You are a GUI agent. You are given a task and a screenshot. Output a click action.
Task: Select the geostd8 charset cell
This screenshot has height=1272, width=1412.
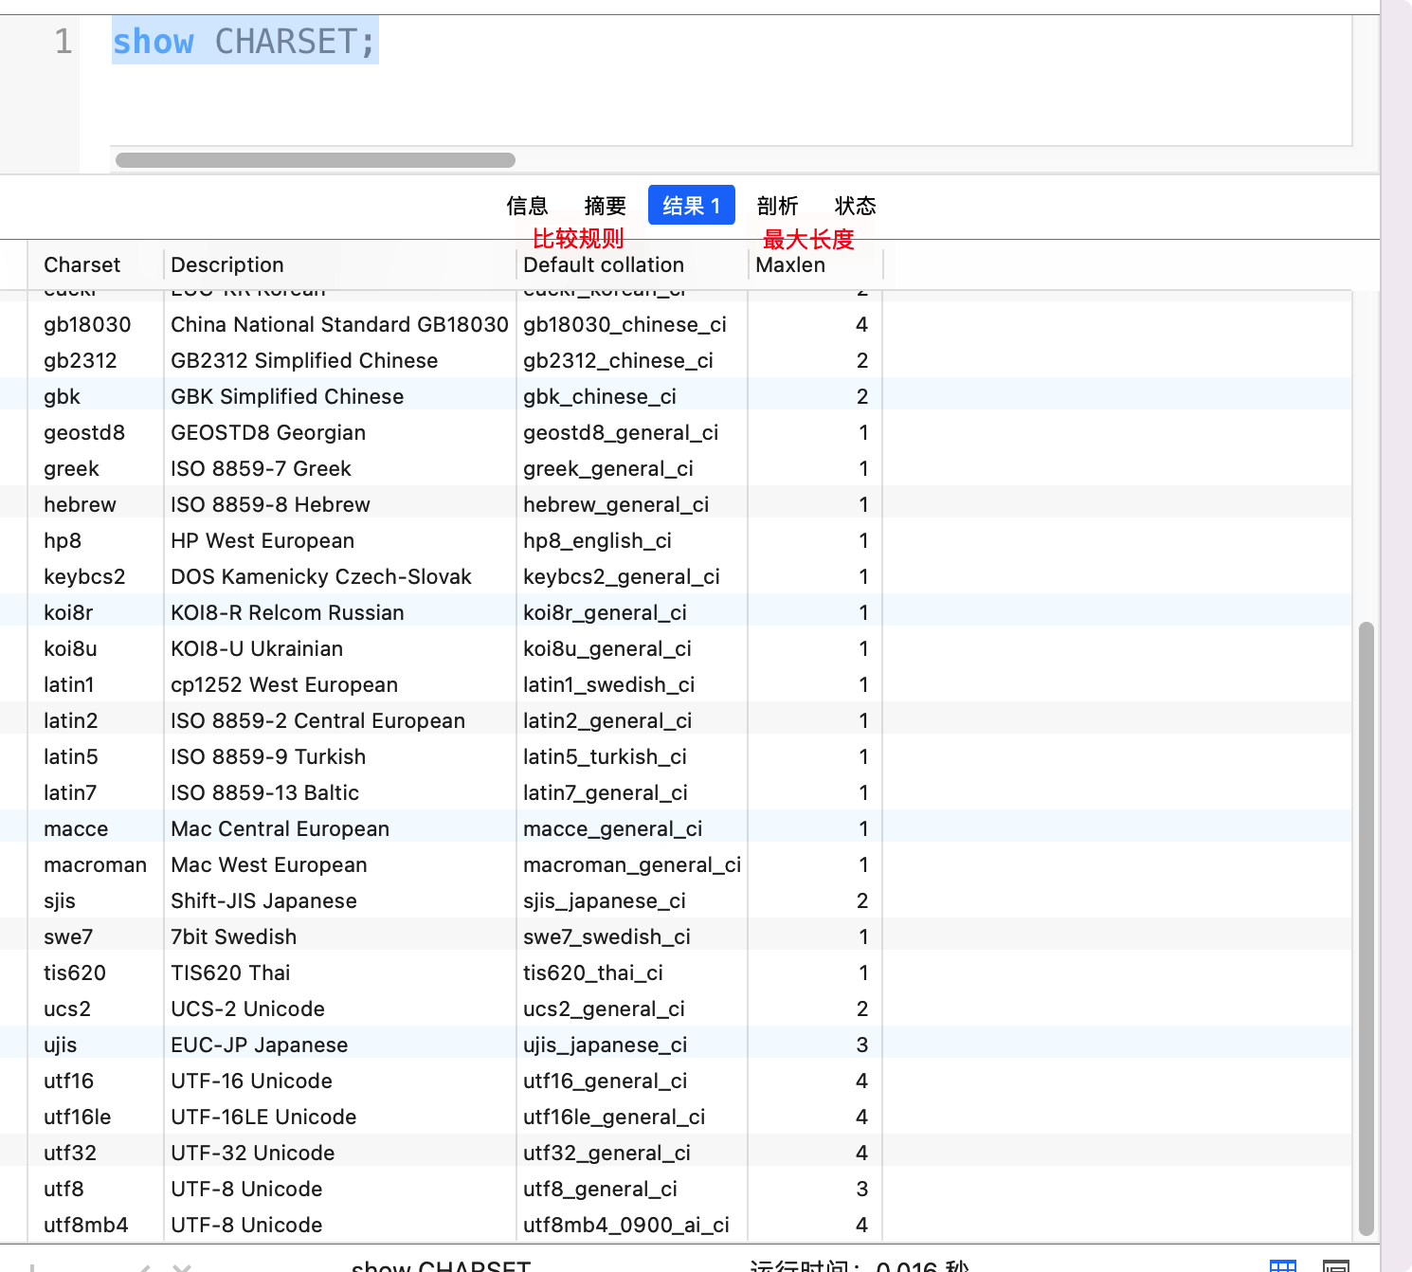(84, 432)
